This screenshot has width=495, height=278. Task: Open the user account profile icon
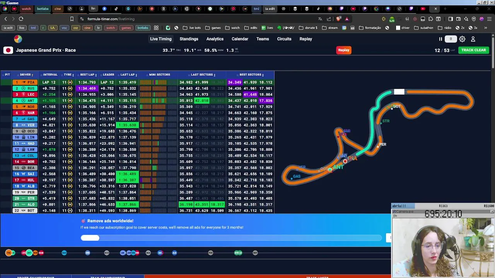coord(473,39)
